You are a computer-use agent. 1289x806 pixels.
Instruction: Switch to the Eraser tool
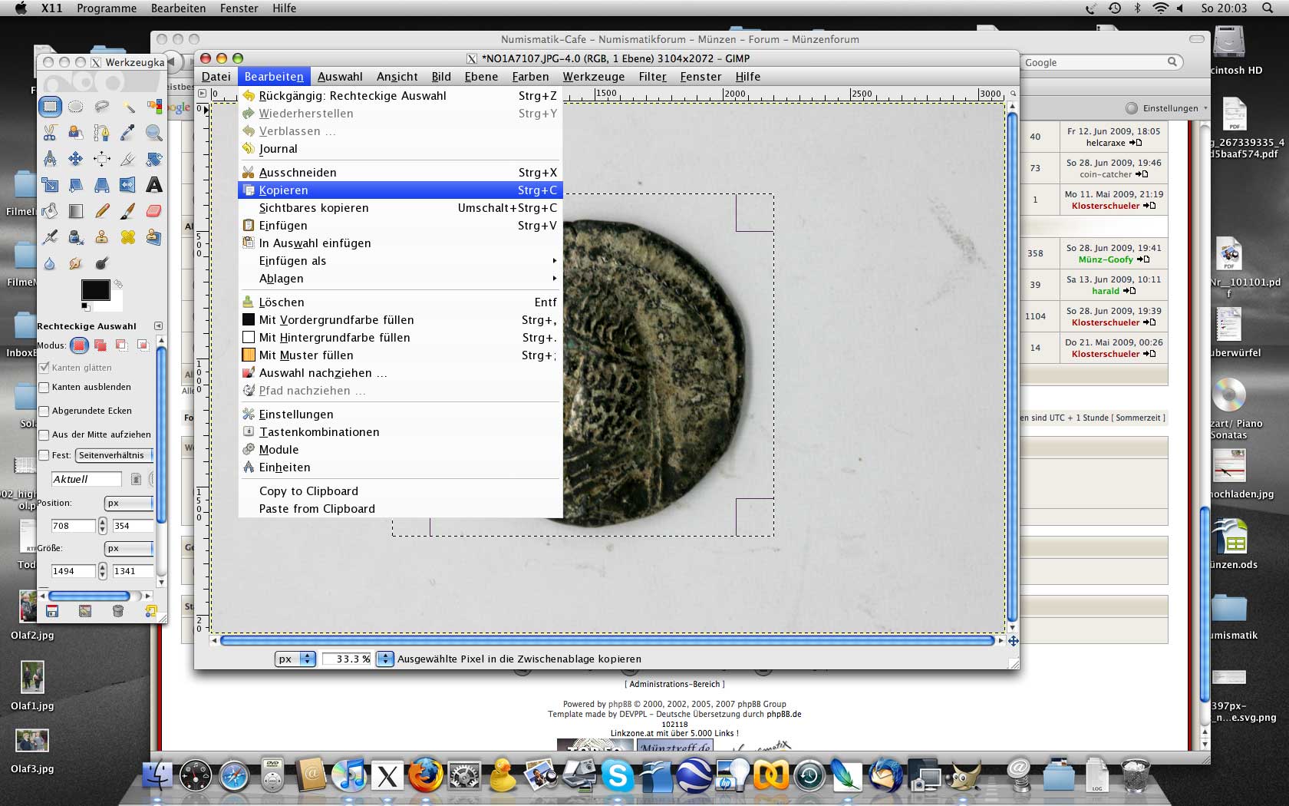(x=153, y=211)
